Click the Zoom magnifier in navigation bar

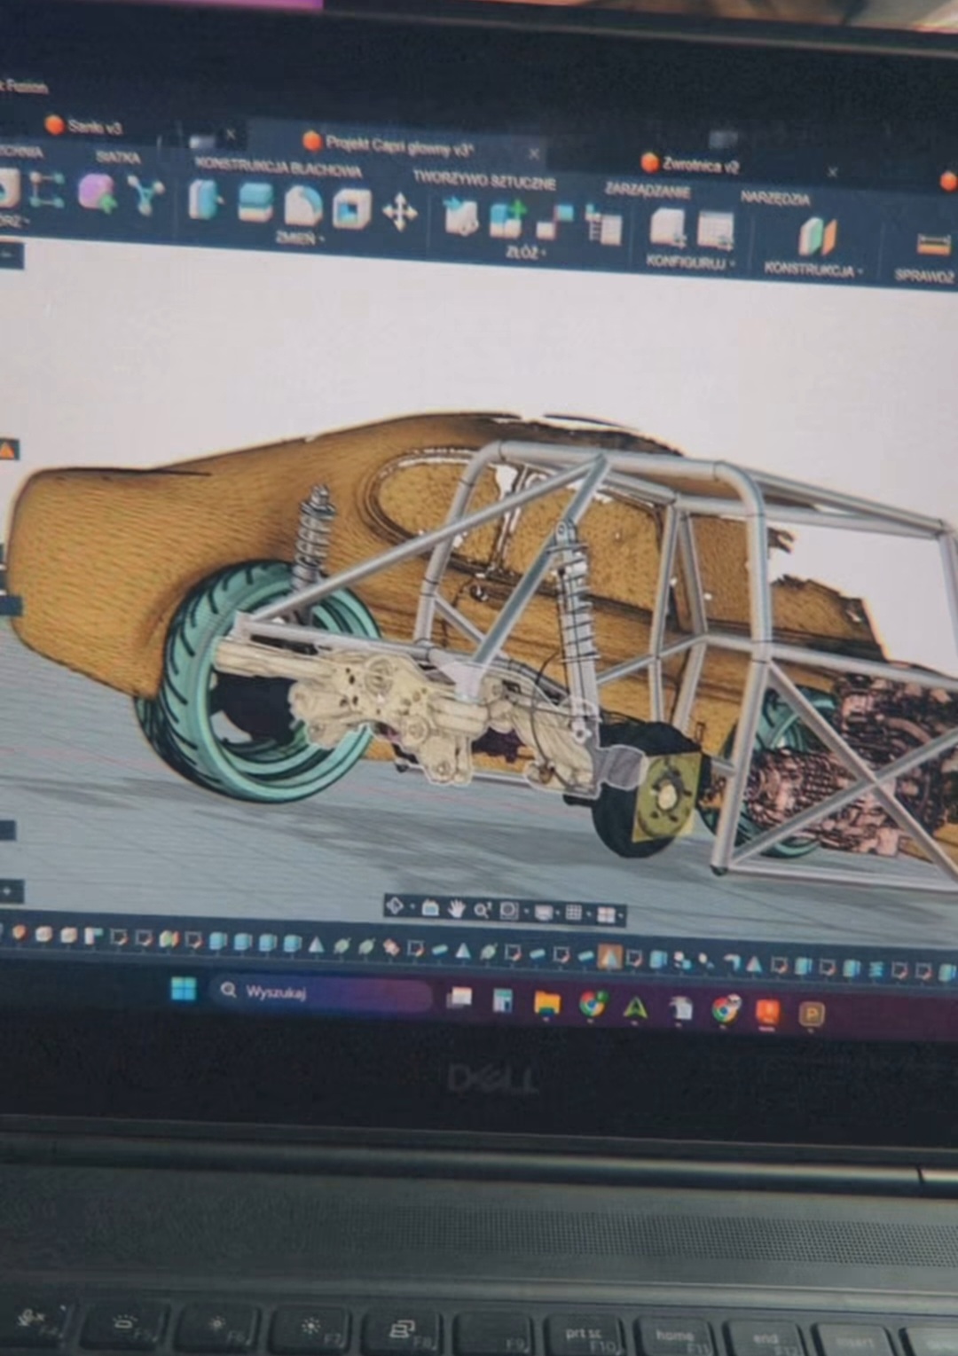(x=482, y=909)
